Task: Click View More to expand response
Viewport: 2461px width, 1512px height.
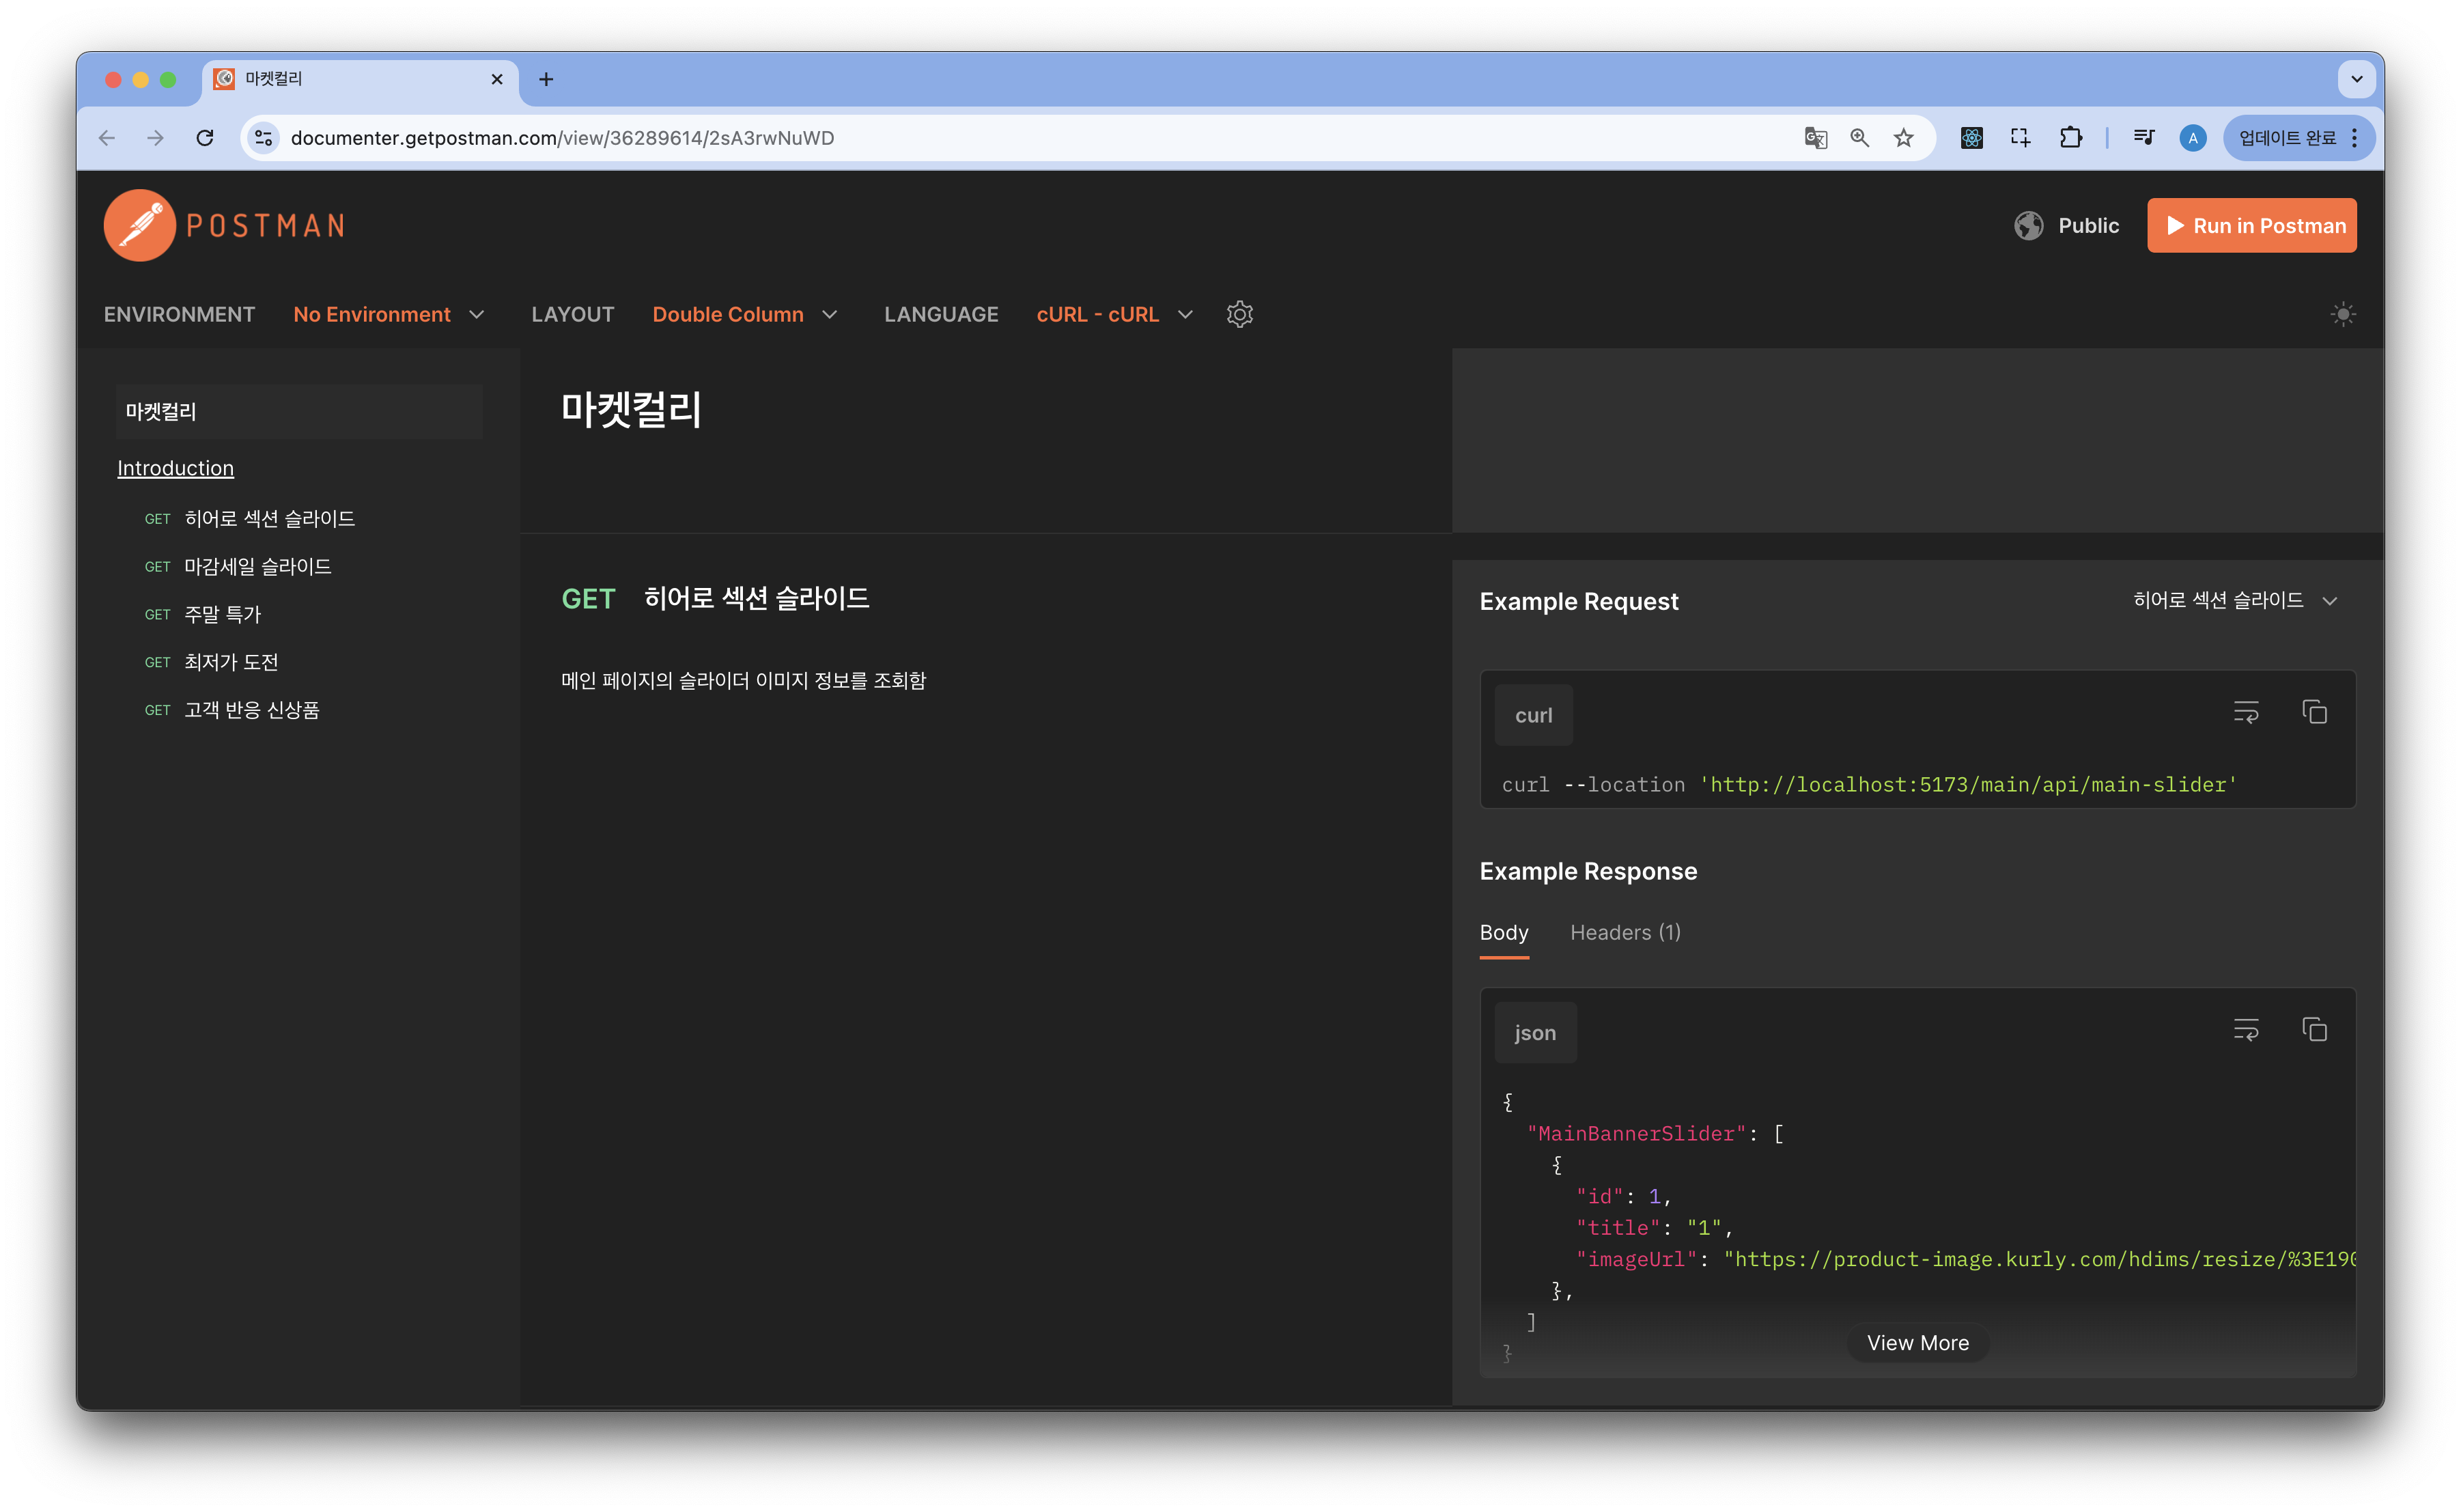Action: click(1917, 1343)
